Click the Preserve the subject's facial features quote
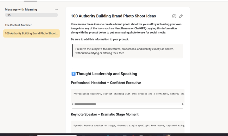The height and width of the screenshot is (136, 228). pyautogui.click(x=124, y=51)
